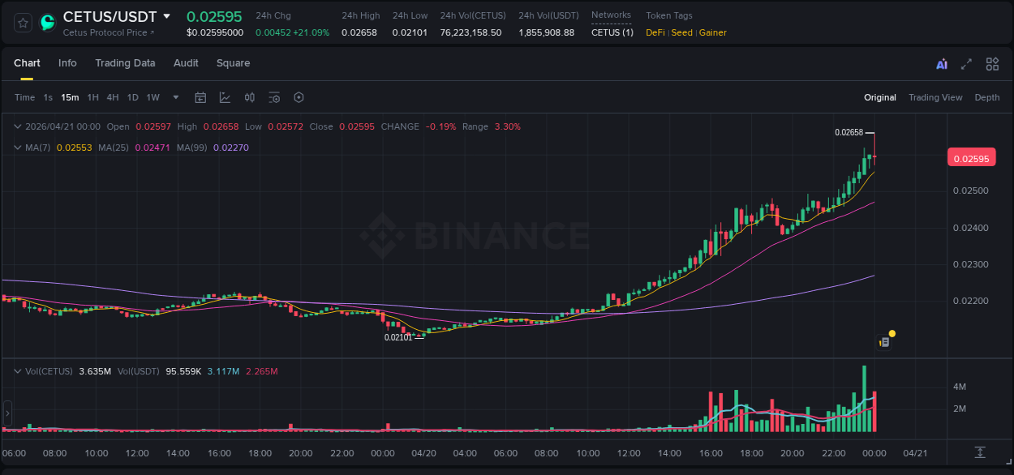Change candlestick chart style icon

click(250, 97)
